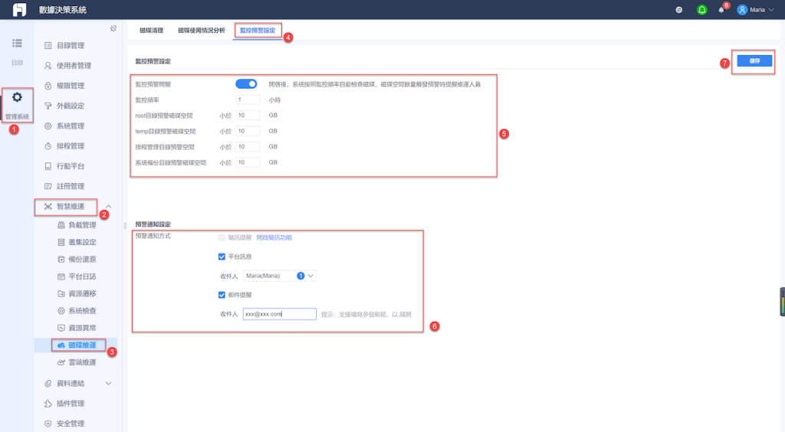Click the 權限管理 lock icon
Image resolution: width=785 pixels, height=432 pixels.
pyautogui.click(x=48, y=86)
